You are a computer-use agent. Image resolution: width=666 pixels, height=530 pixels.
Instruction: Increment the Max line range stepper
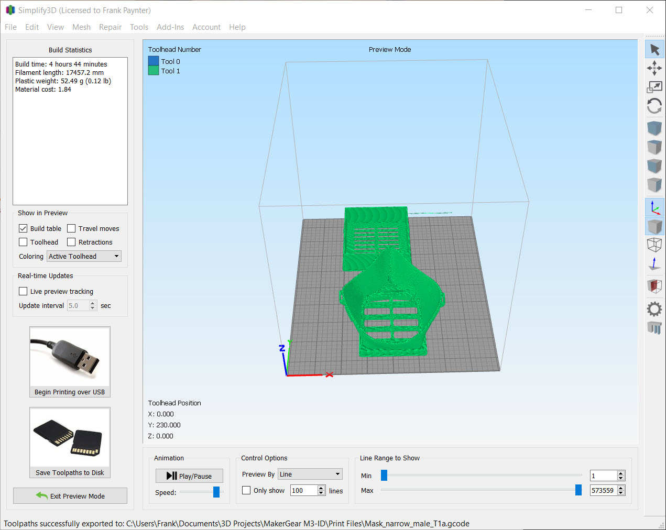tap(621, 488)
